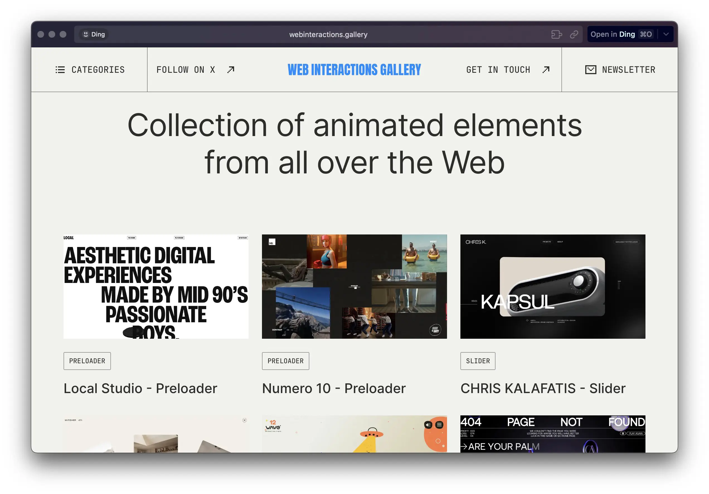Open the FOLLOW ON X link
709x494 pixels.
[186, 70]
